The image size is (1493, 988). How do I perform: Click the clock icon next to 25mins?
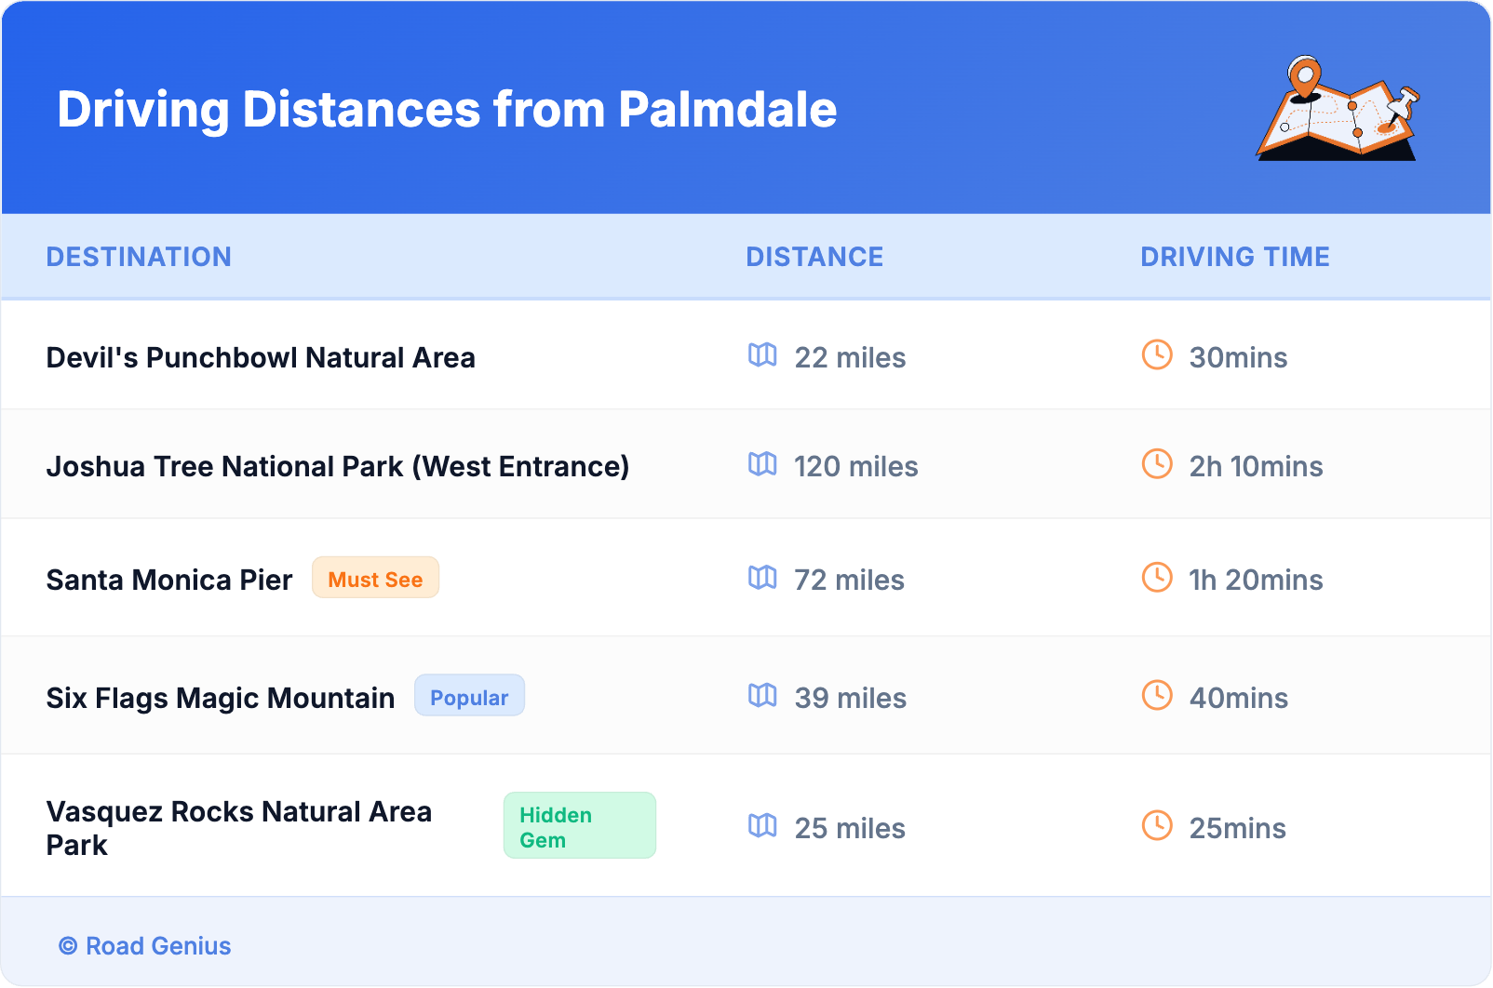(x=1157, y=825)
